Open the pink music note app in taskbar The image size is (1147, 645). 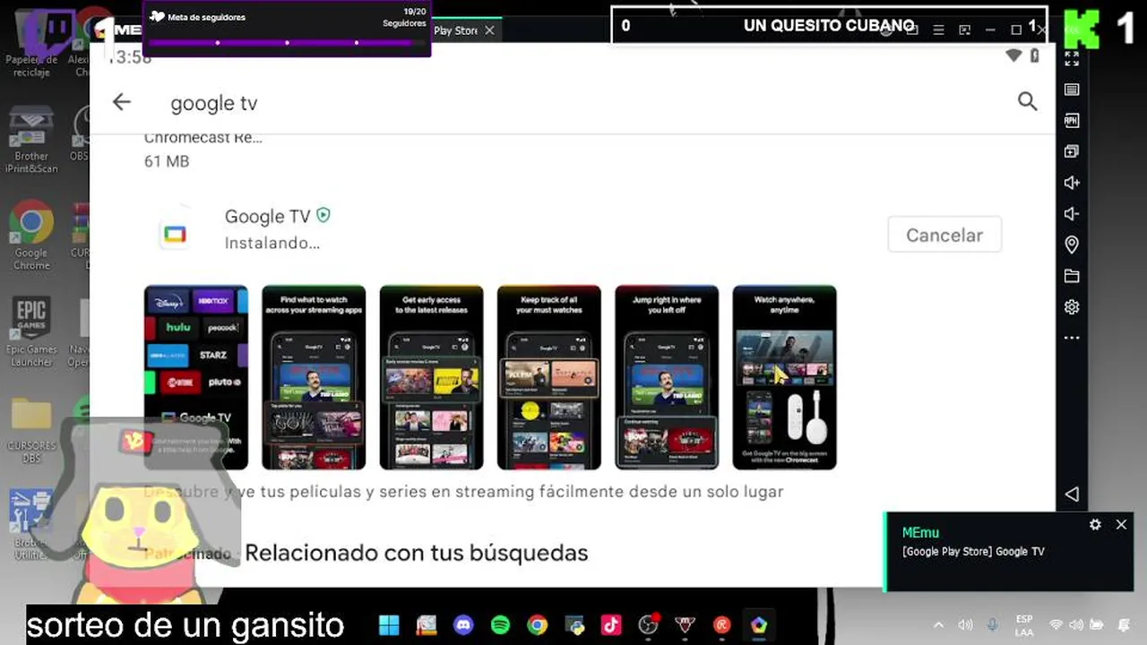coord(611,624)
